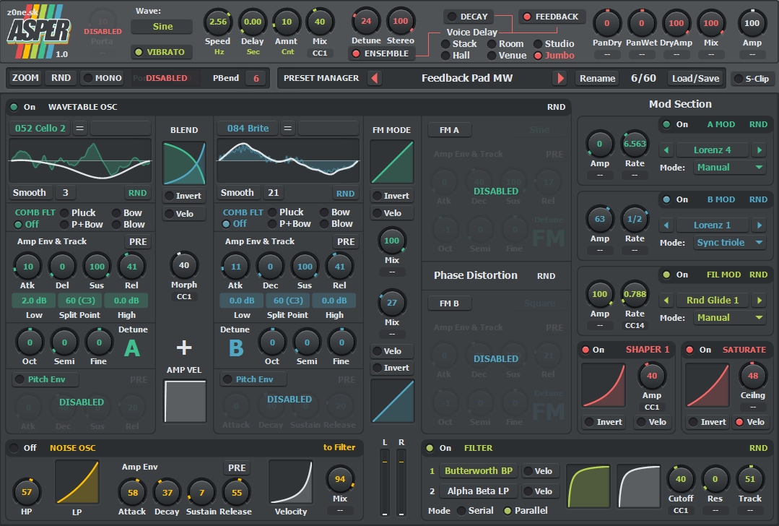Click the SATURATE curve display
The image size is (779, 526).
point(707,385)
